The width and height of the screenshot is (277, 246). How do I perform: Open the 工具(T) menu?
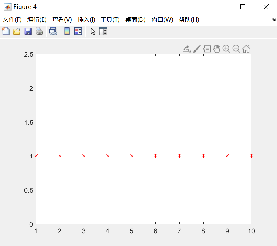(x=110, y=19)
